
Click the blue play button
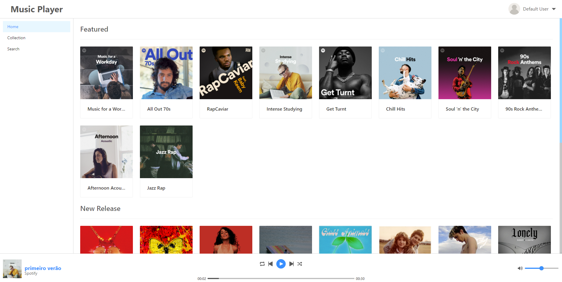[281, 264]
